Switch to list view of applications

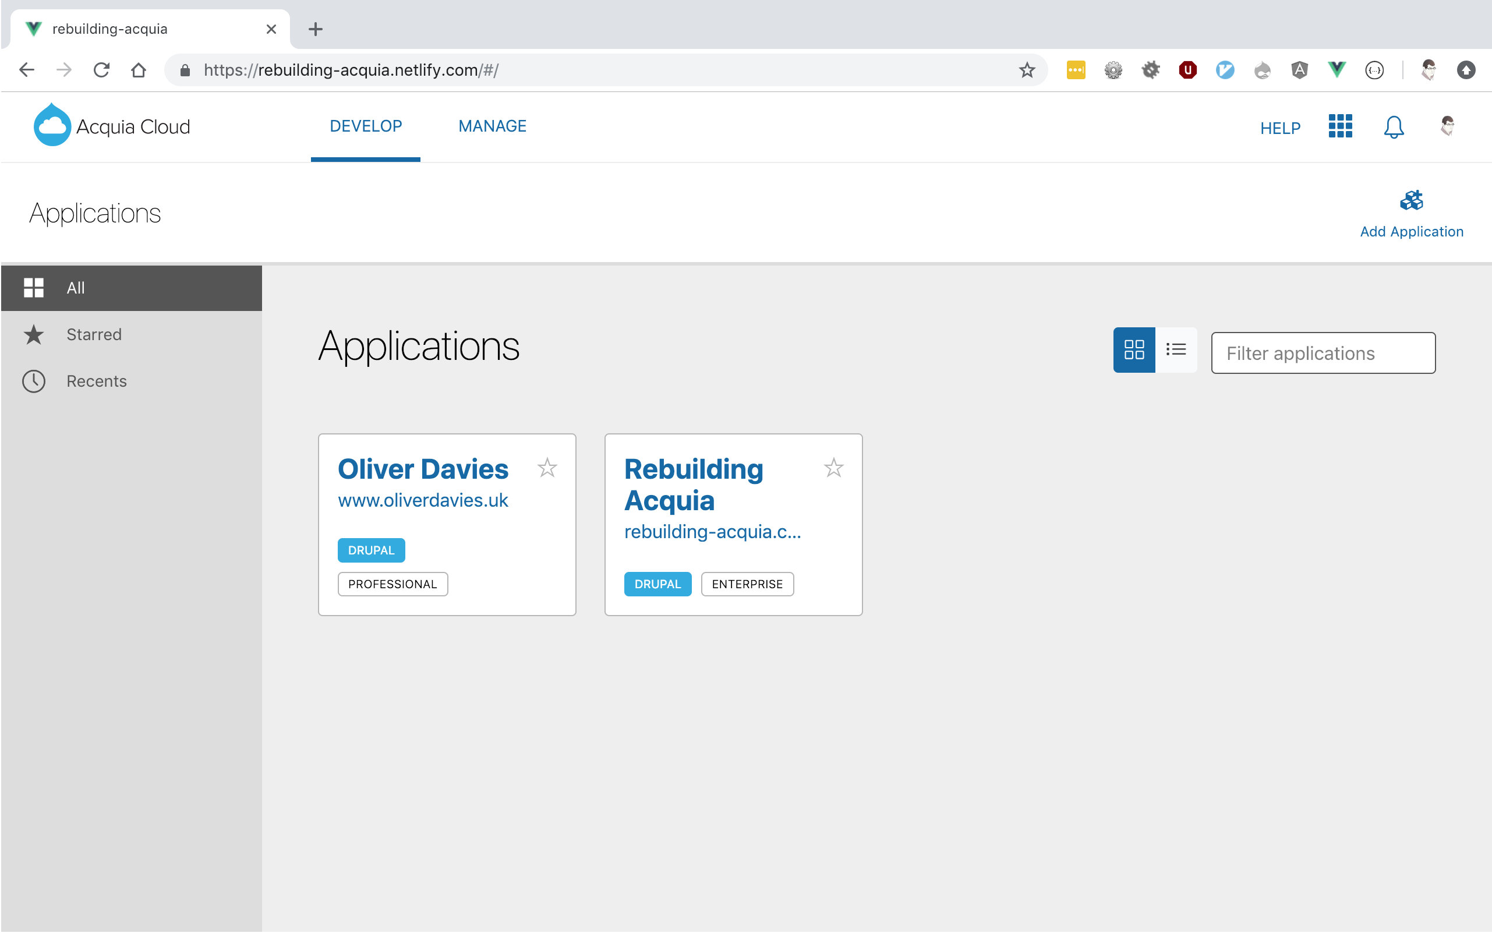[1175, 350]
